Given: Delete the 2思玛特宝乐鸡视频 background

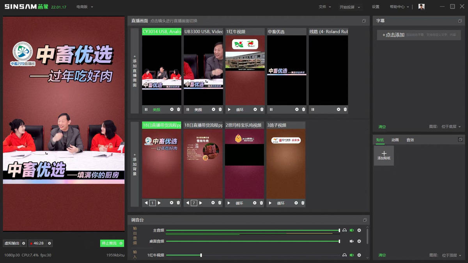Looking at the screenshot, I should [x=262, y=203].
